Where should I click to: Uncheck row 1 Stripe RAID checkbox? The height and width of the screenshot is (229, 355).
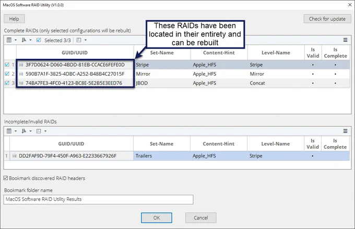pyautogui.click(x=7, y=65)
